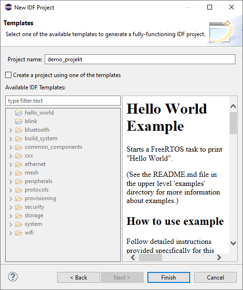The width and height of the screenshot is (243, 290).
Task: Click in the type filter text field
Action: 63,101
